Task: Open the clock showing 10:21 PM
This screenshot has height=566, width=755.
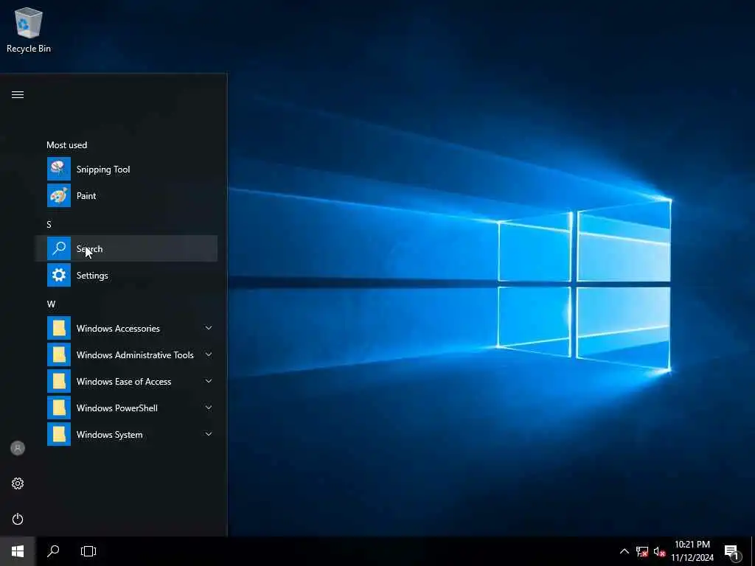Action: pos(692,551)
